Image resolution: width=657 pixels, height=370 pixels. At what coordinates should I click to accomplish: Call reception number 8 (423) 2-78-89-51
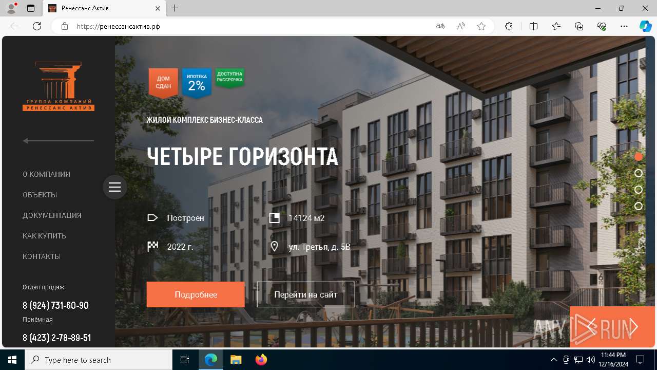(x=56, y=338)
